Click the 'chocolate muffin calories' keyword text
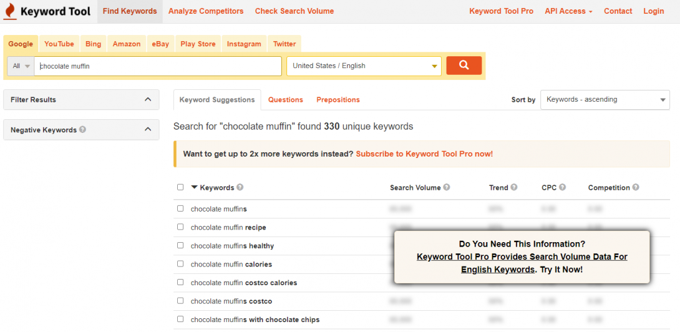This screenshot has width=680, height=332. pyautogui.click(x=231, y=265)
